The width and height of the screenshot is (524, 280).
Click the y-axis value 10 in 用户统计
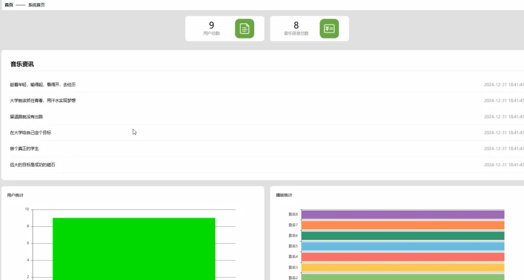[x=27, y=209]
